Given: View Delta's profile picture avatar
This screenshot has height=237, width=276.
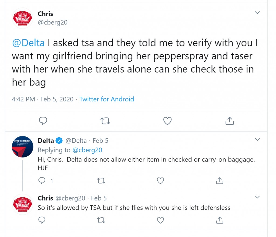Looking at the screenshot, I should pyautogui.click(x=23, y=147).
